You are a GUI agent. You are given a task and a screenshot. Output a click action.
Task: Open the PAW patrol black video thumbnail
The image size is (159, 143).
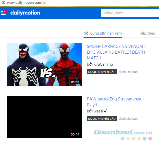tap(44, 117)
